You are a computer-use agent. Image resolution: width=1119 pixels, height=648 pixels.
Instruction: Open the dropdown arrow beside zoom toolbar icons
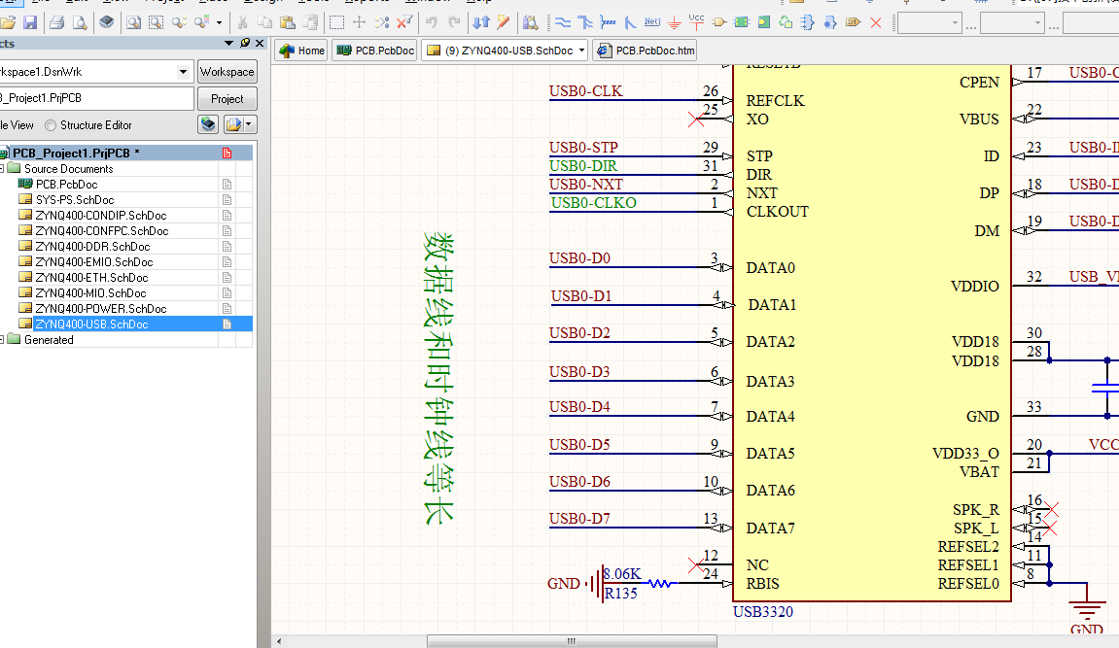pos(219,22)
